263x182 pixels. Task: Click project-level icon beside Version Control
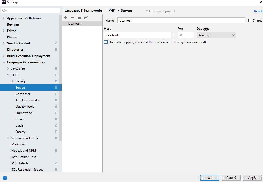coord(56,43)
